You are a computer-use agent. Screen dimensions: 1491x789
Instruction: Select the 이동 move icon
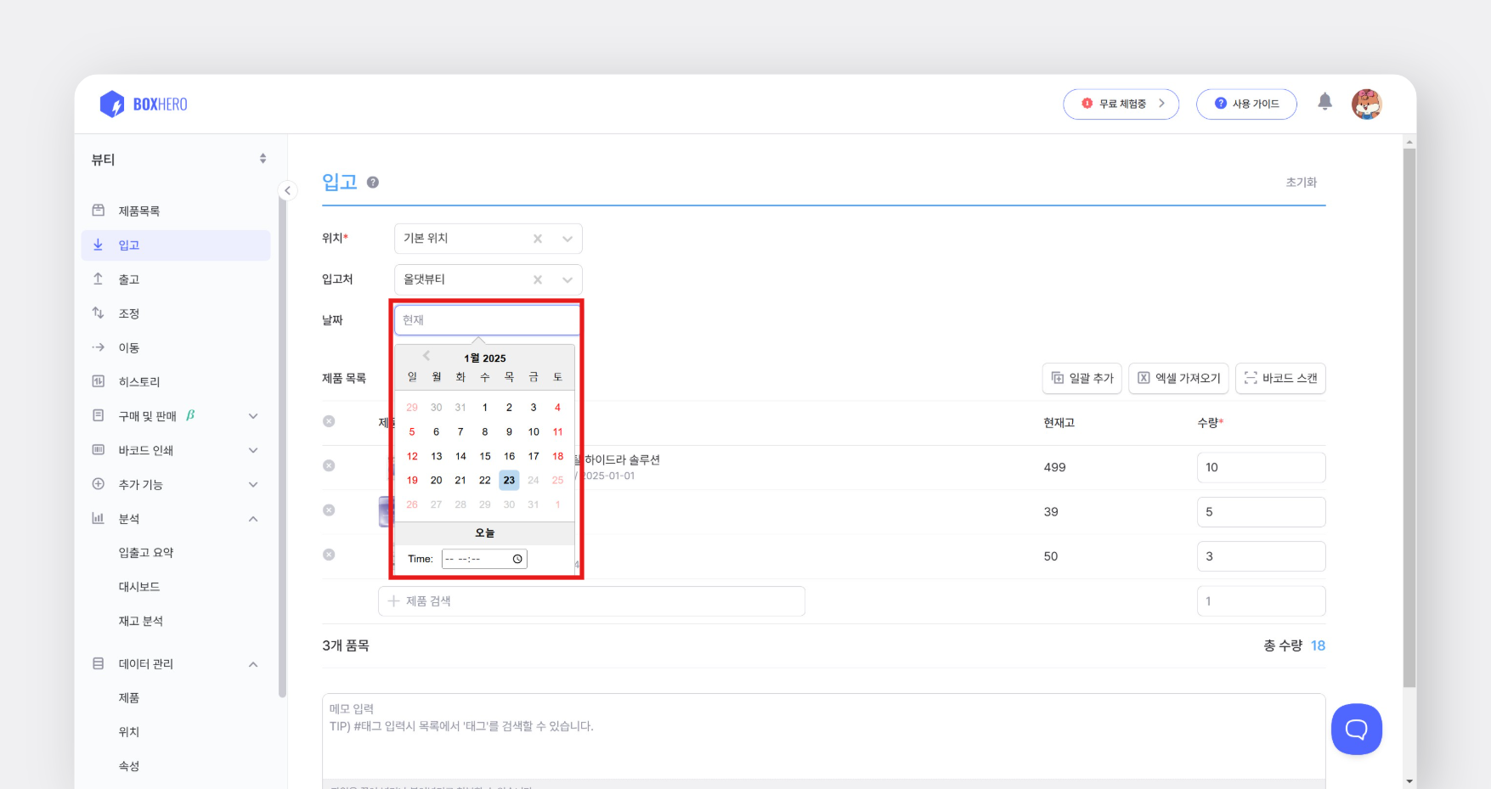pyautogui.click(x=99, y=347)
